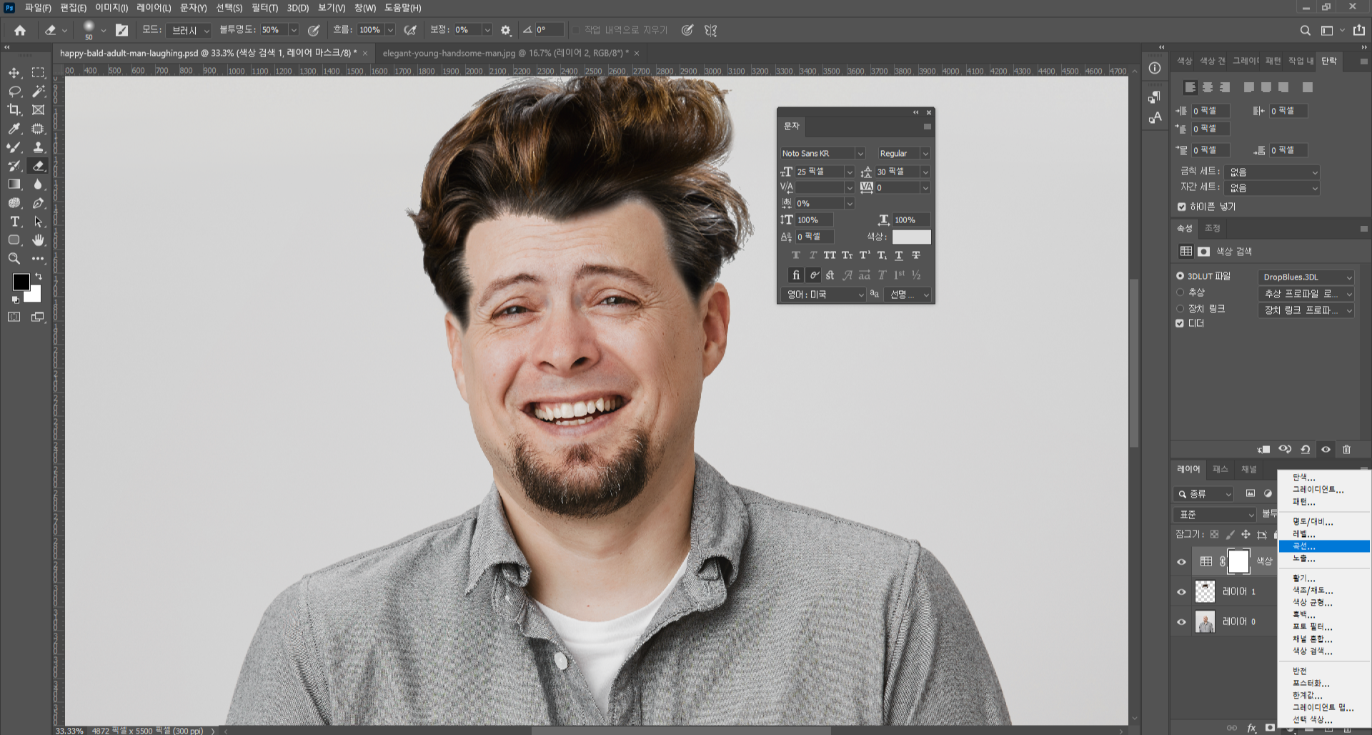Click the 색상 검색 layer mask thumbnail

(x=1238, y=561)
